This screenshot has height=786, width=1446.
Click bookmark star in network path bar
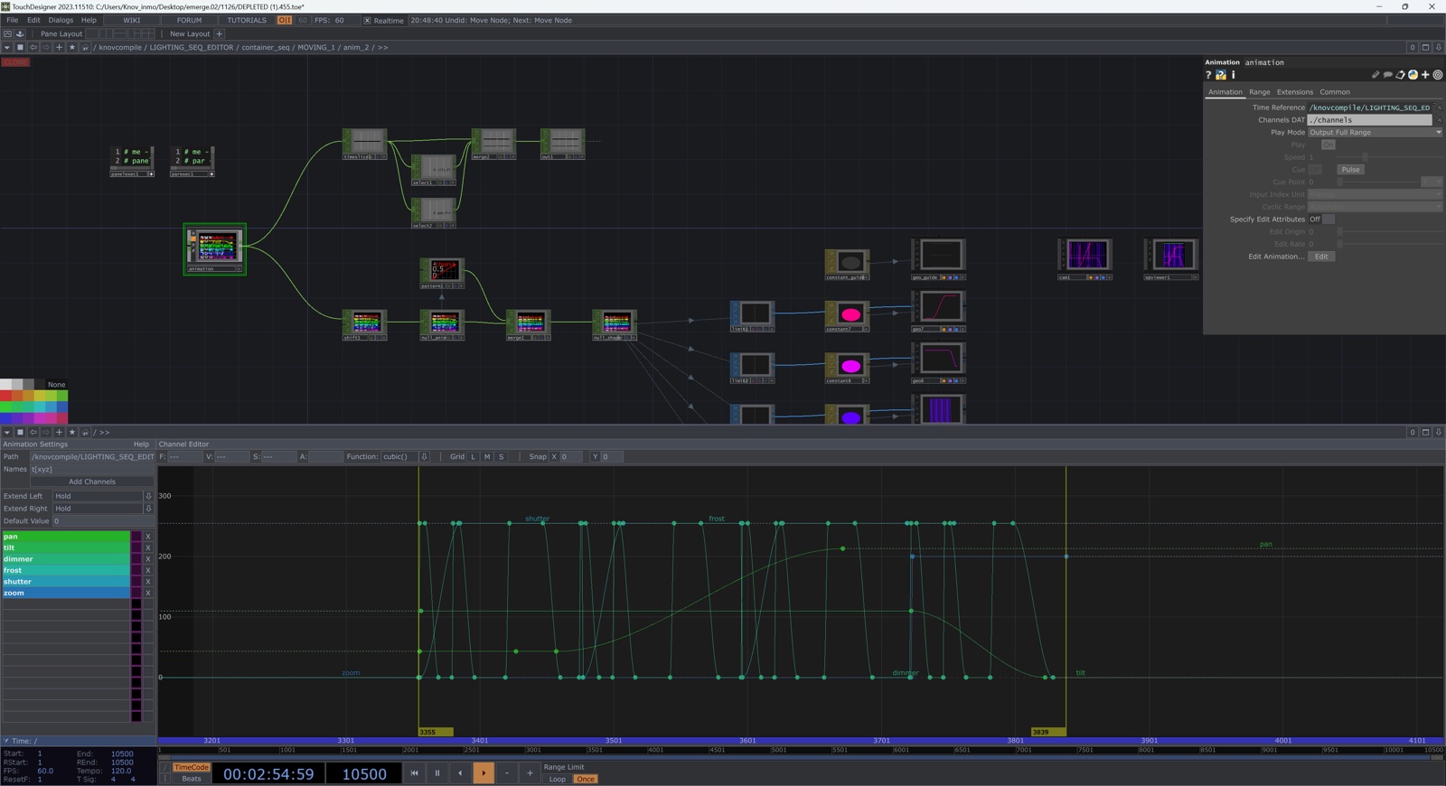click(x=72, y=47)
